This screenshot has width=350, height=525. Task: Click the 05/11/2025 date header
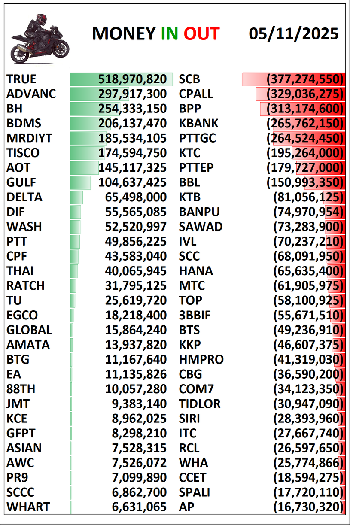294,34
